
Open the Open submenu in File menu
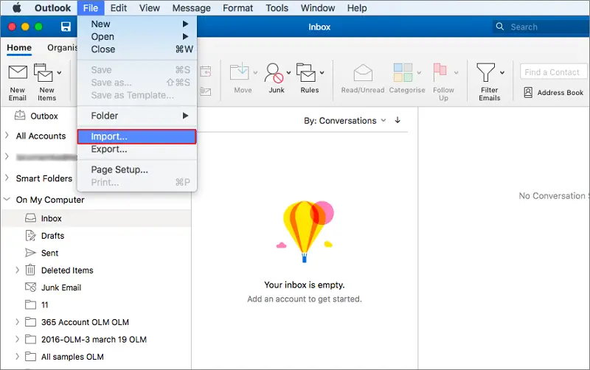(x=137, y=37)
